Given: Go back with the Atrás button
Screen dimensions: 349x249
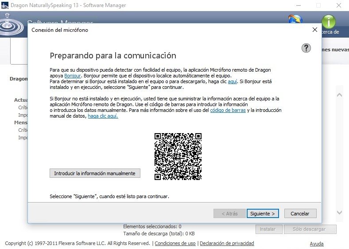Looking at the screenshot, I should coord(229,214).
